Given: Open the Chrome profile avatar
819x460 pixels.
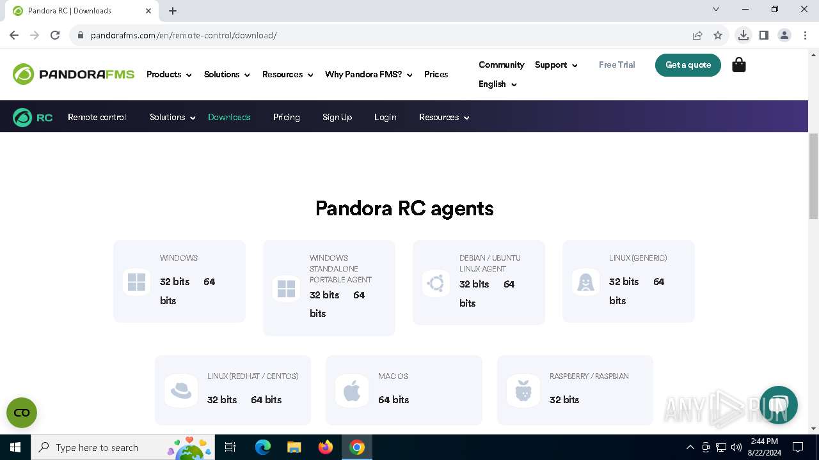Looking at the screenshot, I should click(x=784, y=35).
